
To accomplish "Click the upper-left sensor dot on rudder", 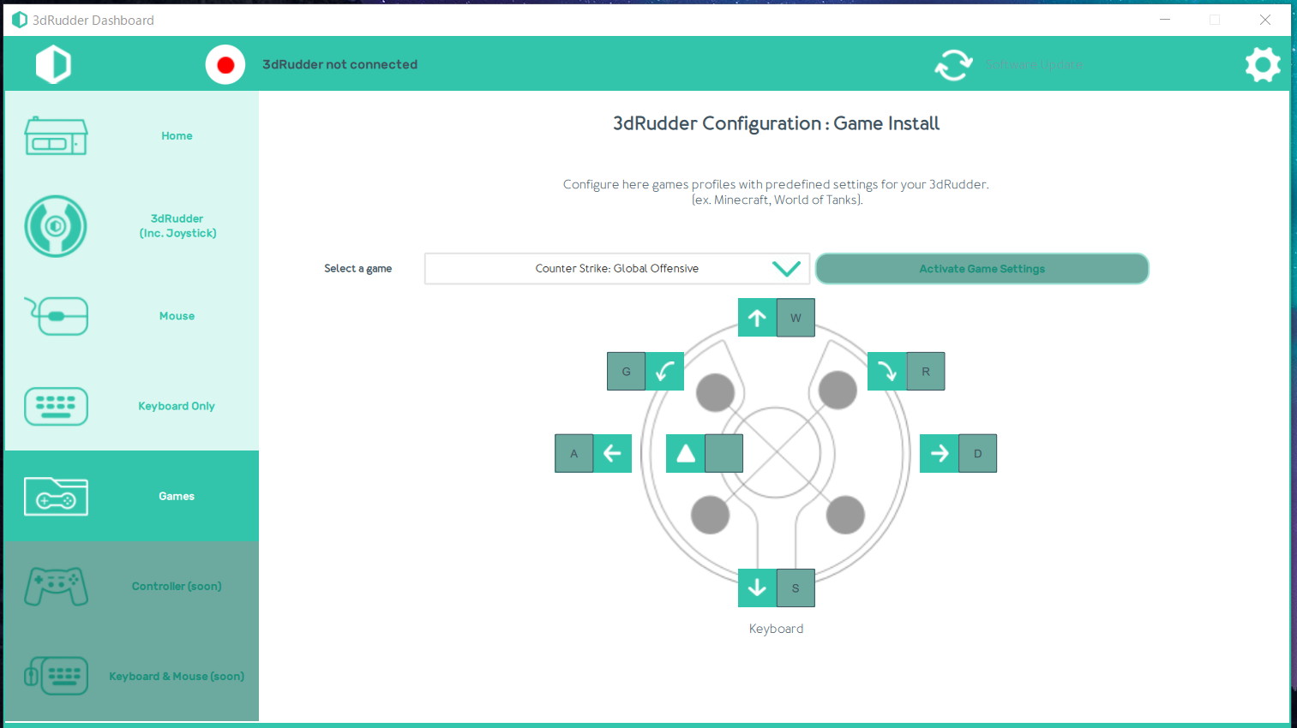I will click(x=715, y=392).
